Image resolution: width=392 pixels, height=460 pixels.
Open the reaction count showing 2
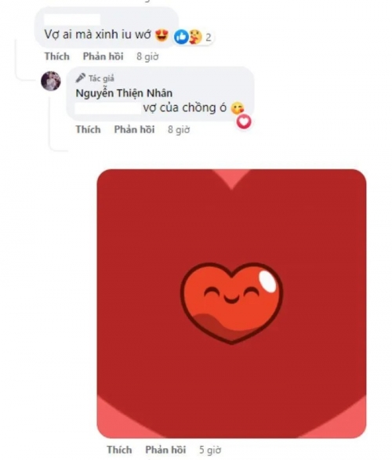click(209, 38)
